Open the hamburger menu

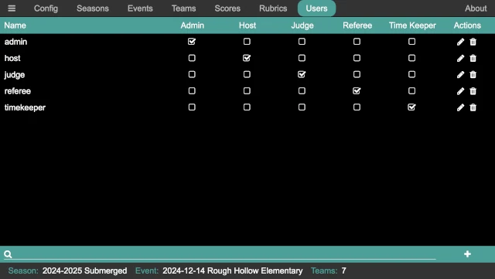(12, 9)
